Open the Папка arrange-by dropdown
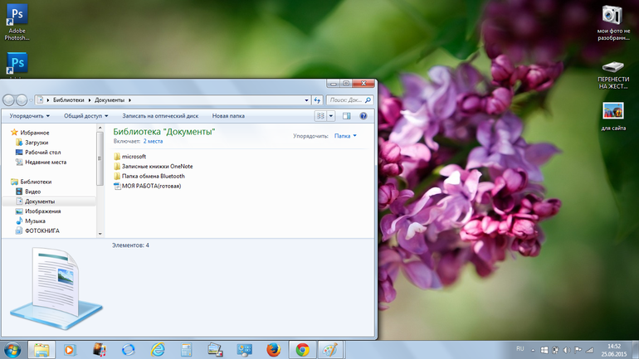639x359 pixels. (345, 136)
